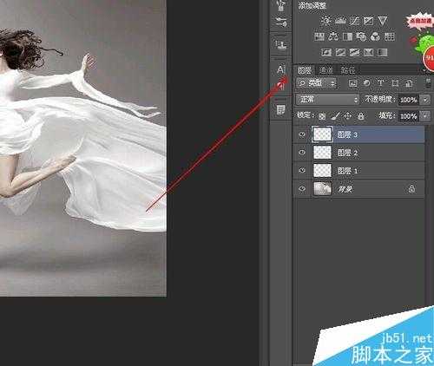Add a Threshold adjustment layer
The height and width of the screenshot is (366, 434).
354,52
